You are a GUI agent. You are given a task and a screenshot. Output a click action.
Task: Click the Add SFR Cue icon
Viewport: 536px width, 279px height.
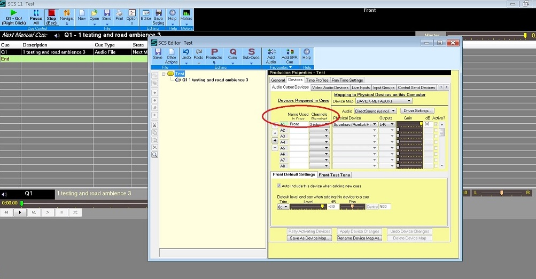click(289, 55)
